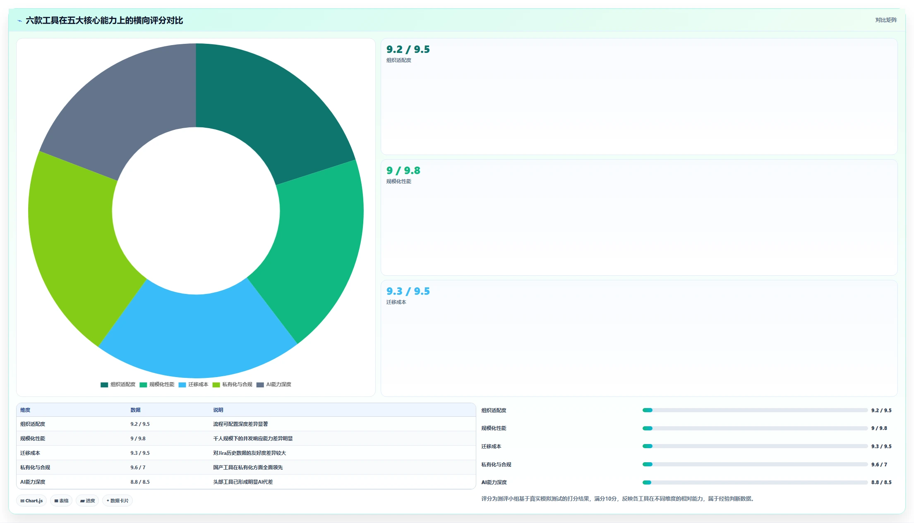The image size is (914, 523).
Task: Click the 组织适配度 caption in the data card
Action: [x=399, y=60]
